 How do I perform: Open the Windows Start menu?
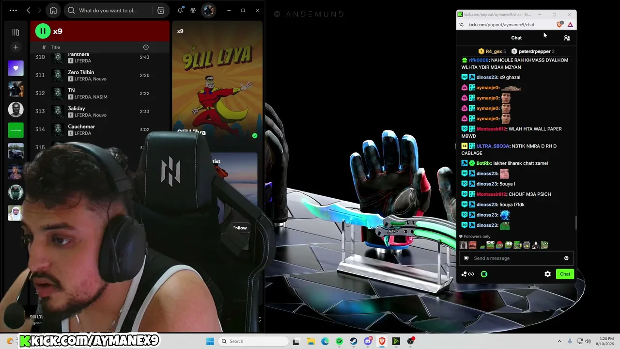pos(210,341)
